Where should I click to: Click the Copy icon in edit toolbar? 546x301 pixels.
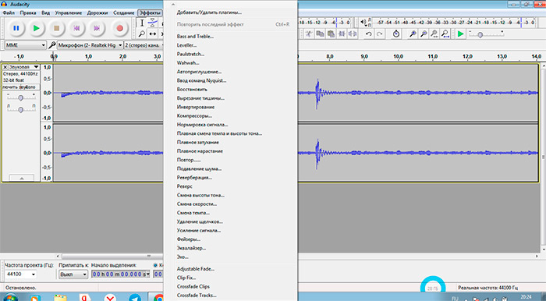[320, 34]
